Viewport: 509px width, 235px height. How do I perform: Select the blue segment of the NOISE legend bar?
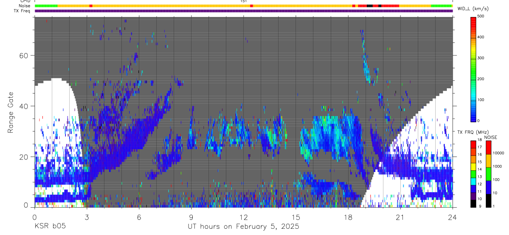pyautogui.click(x=488, y=187)
